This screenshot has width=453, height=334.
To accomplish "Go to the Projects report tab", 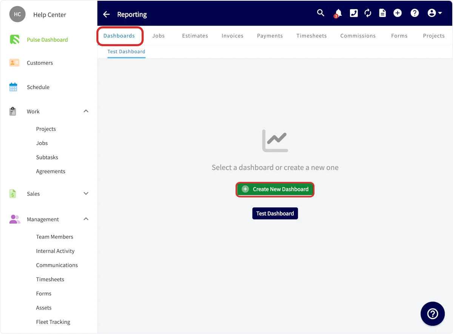I will pyautogui.click(x=434, y=36).
